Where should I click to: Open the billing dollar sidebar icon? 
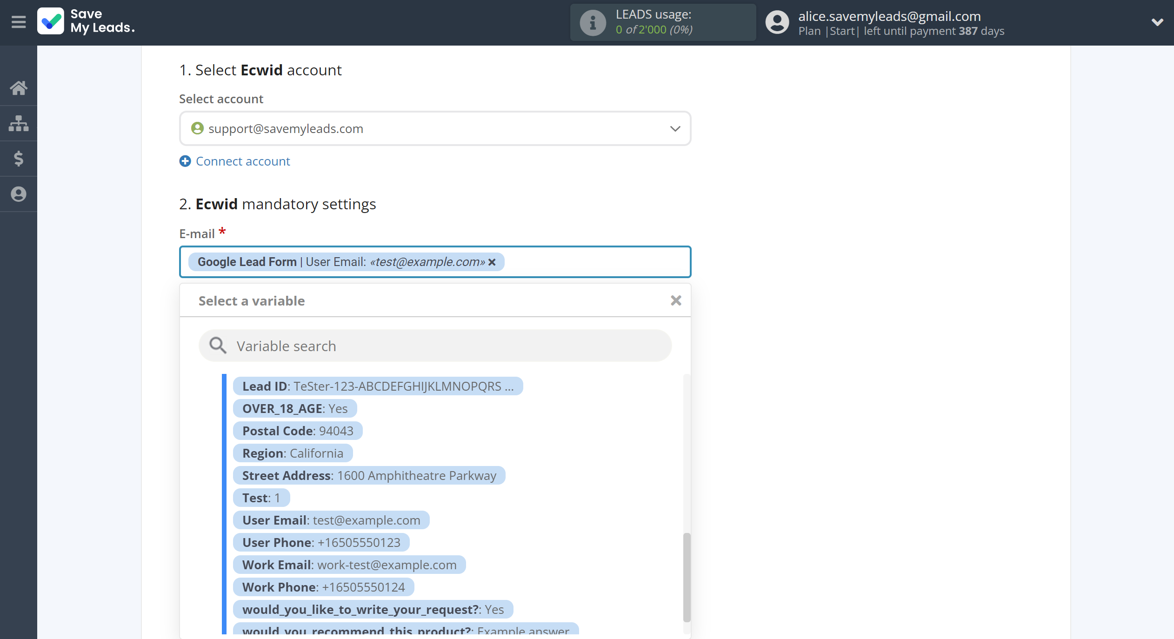coord(19,159)
